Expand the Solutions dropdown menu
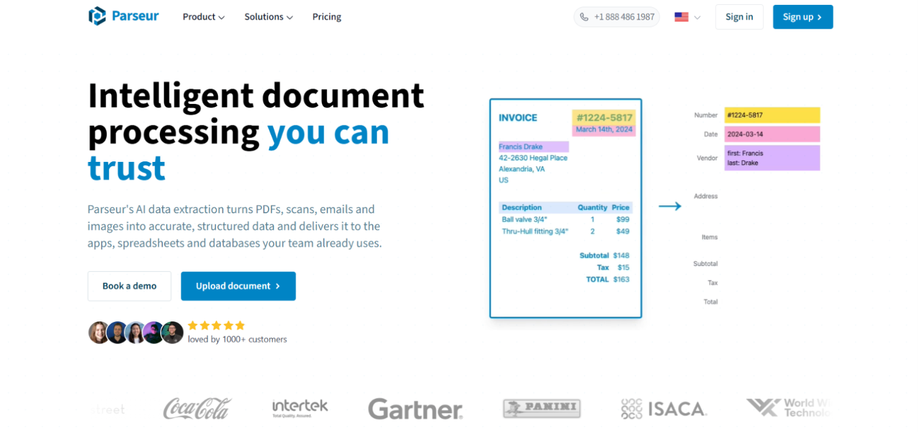 [269, 17]
